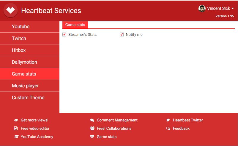Screen dimensions: 238x146
Task: Open the Free! Collaborations link
Action: [114, 129]
